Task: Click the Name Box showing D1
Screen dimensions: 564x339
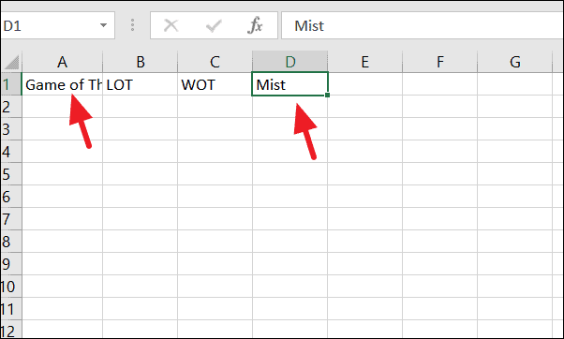Action: pyautogui.click(x=57, y=25)
